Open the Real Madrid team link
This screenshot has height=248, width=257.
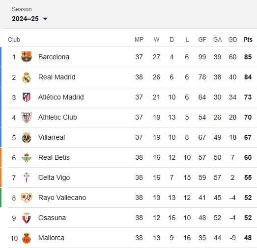(57, 77)
